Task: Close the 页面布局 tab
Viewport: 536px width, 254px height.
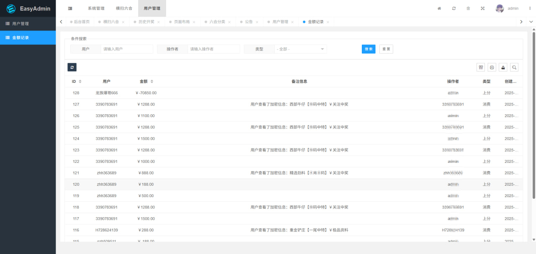Action: pyautogui.click(x=194, y=22)
